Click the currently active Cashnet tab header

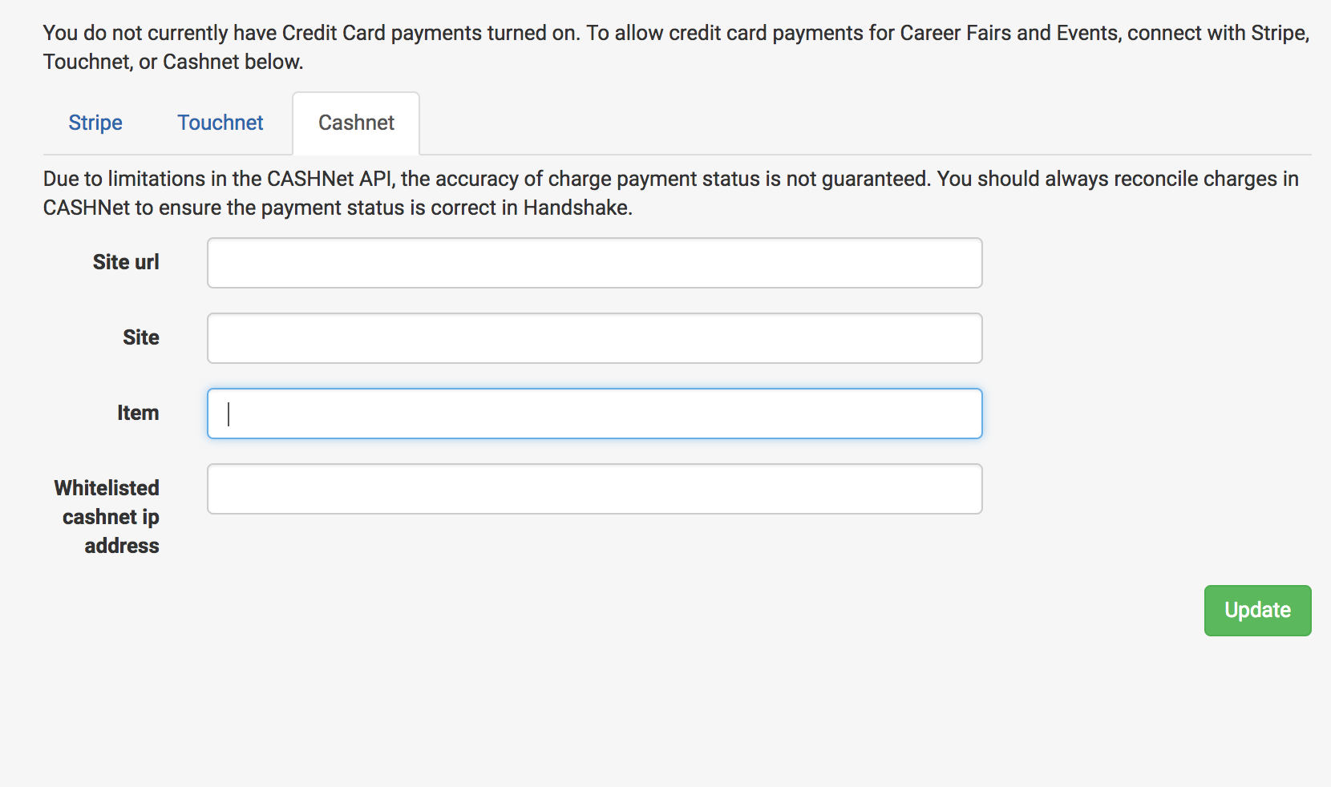[x=356, y=123]
